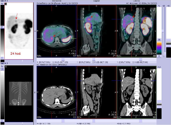This screenshot has height=125, width=171.
Task: Select the Row A 1 MIP projection image
Action: click(19, 31)
